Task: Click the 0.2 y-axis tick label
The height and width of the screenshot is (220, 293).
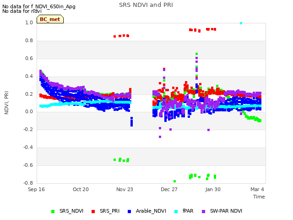Action: pos(29,94)
